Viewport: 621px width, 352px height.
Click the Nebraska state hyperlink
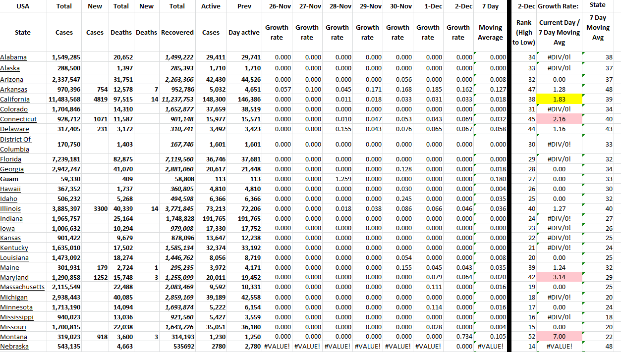click(x=15, y=347)
